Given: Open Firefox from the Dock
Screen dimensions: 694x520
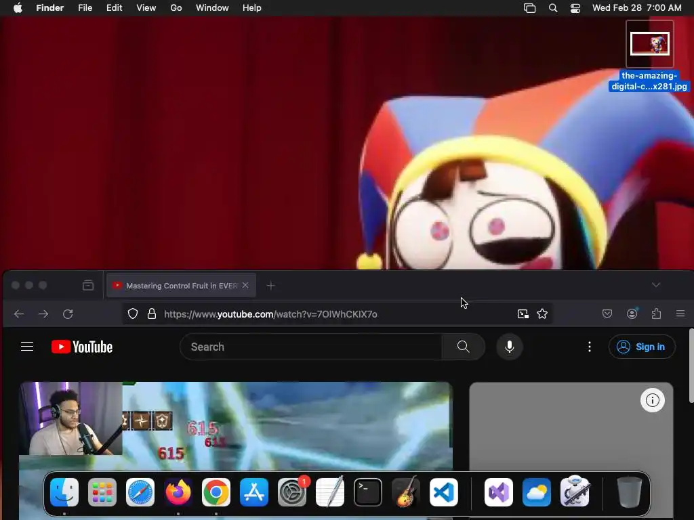Looking at the screenshot, I should (x=178, y=492).
